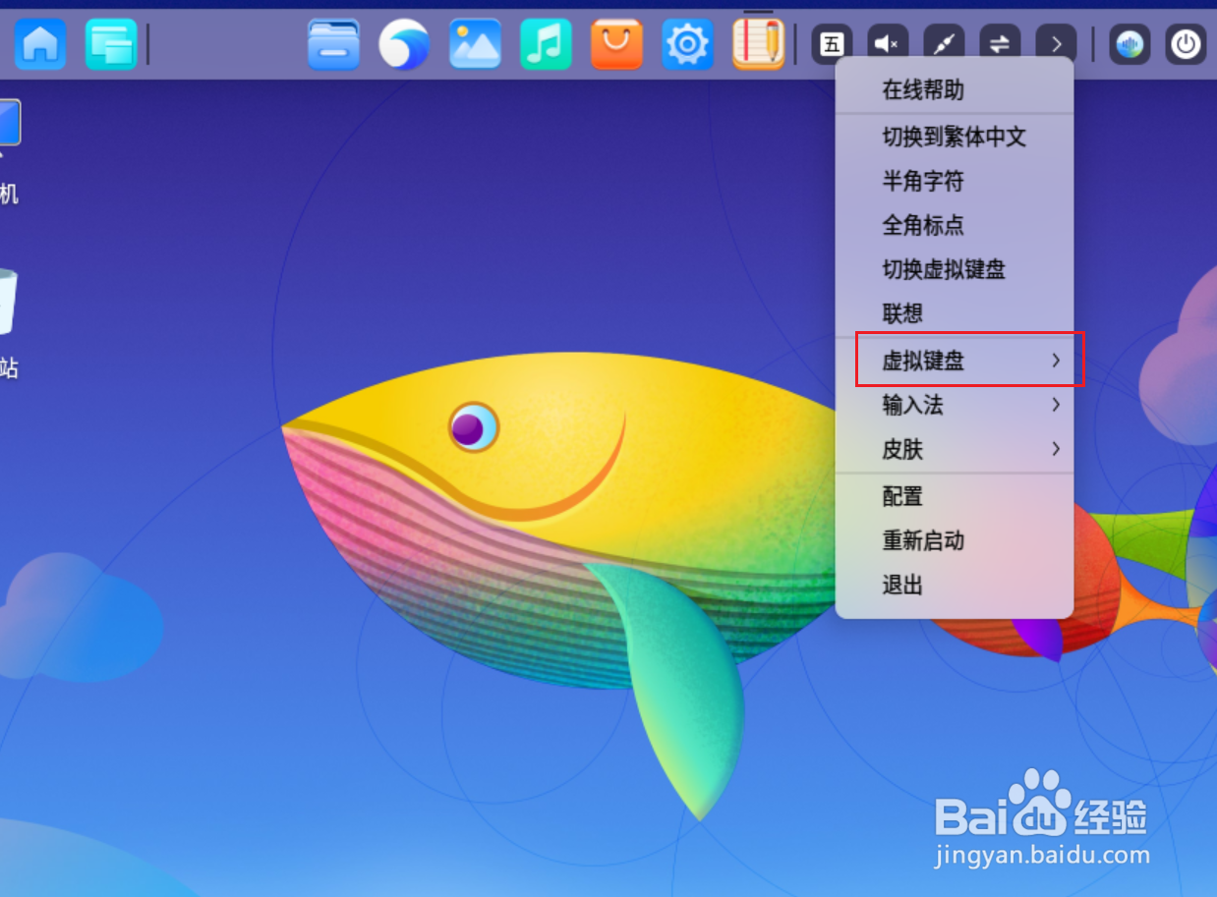Open the file manager folder icon
The width and height of the screenshot is (1217, 897).
[x=333, y=44]
